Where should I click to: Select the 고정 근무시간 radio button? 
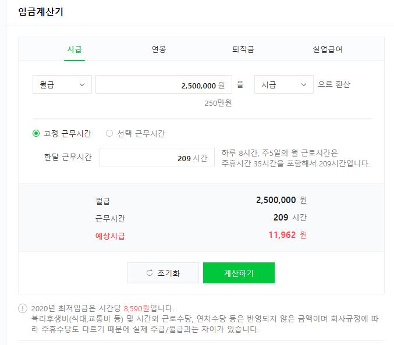[36, 134]
